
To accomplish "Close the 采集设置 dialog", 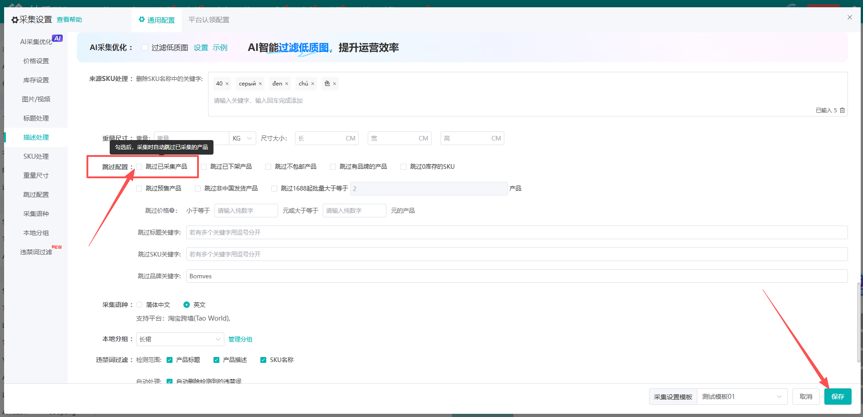I will tap(850, 17).
